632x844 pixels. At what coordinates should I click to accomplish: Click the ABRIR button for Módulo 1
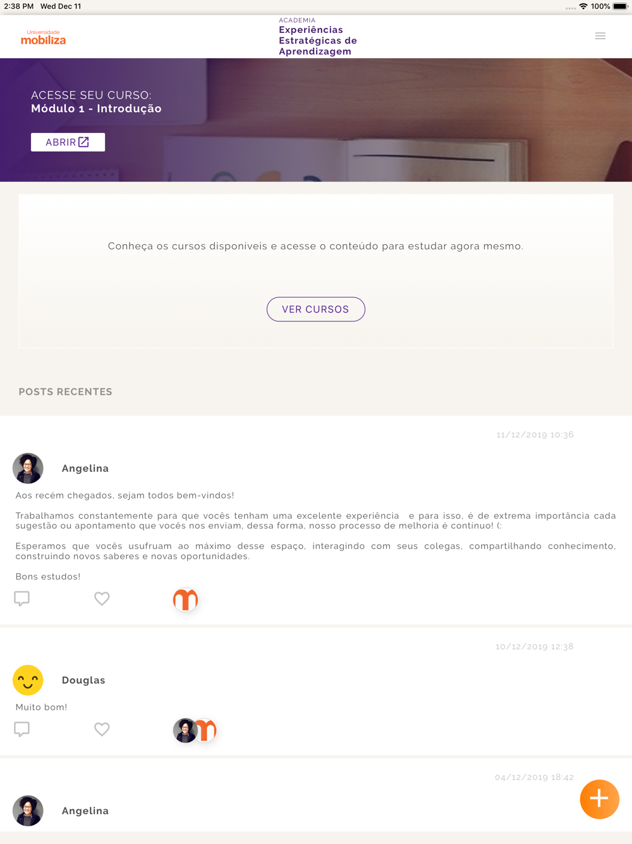tap(68, 142)
